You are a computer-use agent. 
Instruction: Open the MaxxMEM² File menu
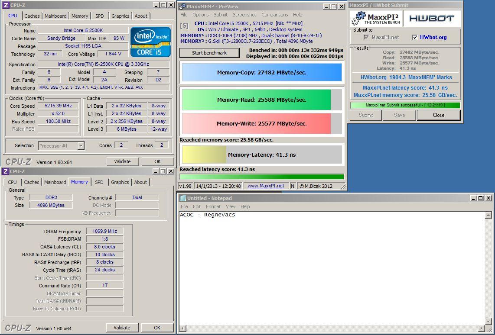(x=184, y=15)
